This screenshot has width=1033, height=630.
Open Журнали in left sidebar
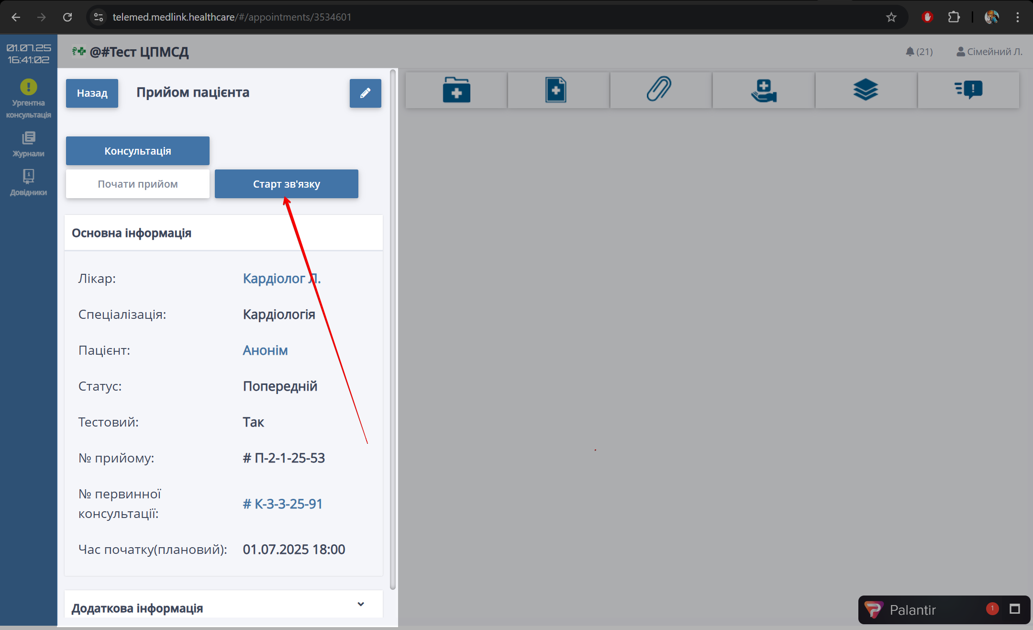(29, 144)
